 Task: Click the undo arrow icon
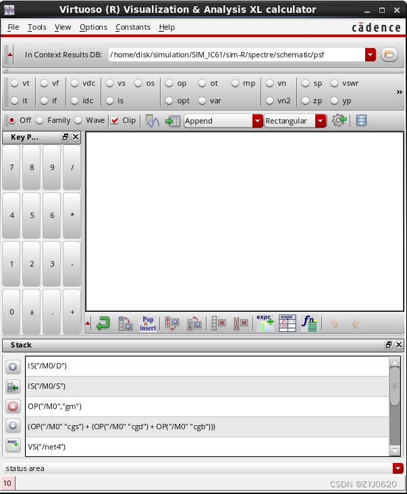(x=334, y=323)
